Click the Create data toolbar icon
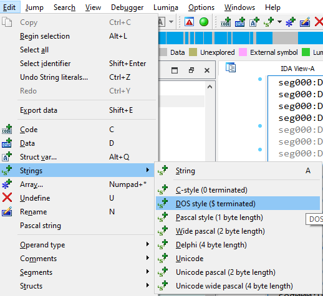323x296 pixels. (240, 22)
